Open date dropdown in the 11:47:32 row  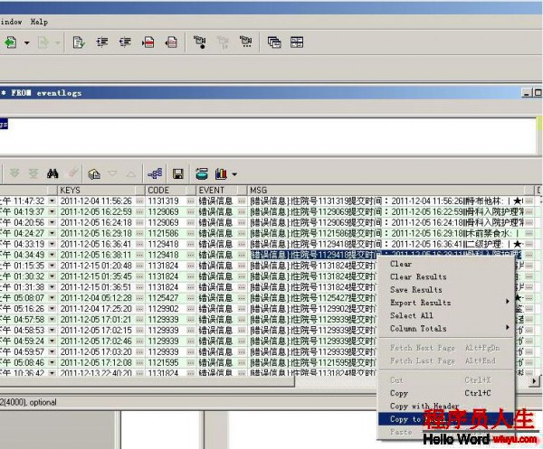(x=52, y=201)
